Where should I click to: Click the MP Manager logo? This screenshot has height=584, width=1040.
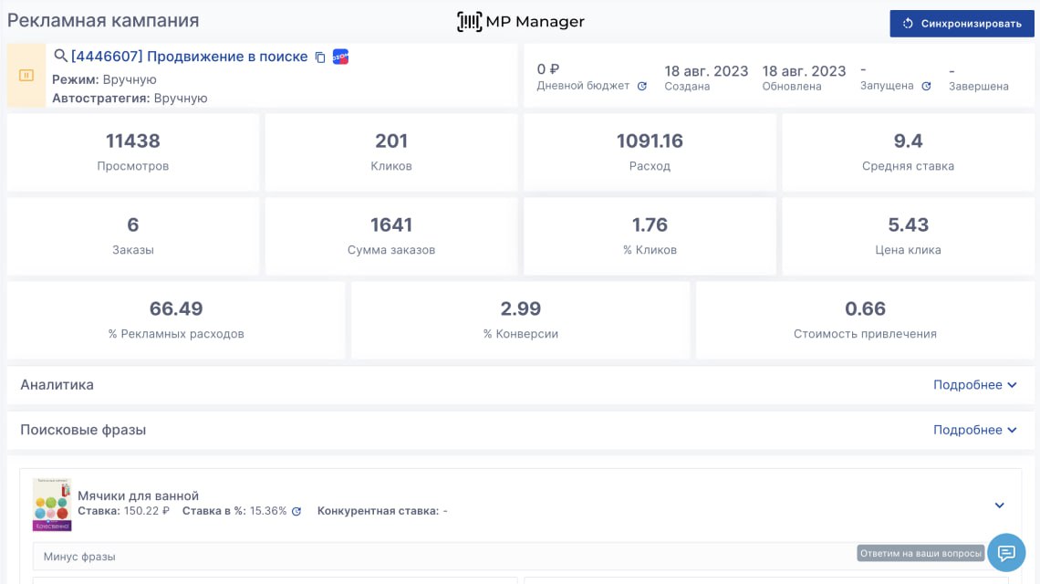(520, 22)
